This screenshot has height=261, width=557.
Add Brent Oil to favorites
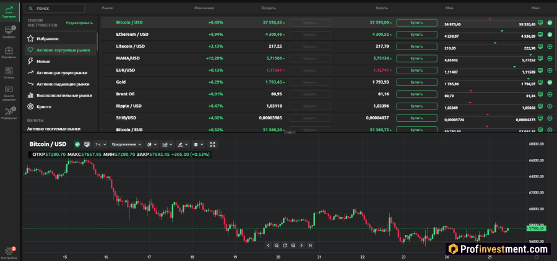coord(550,94)
